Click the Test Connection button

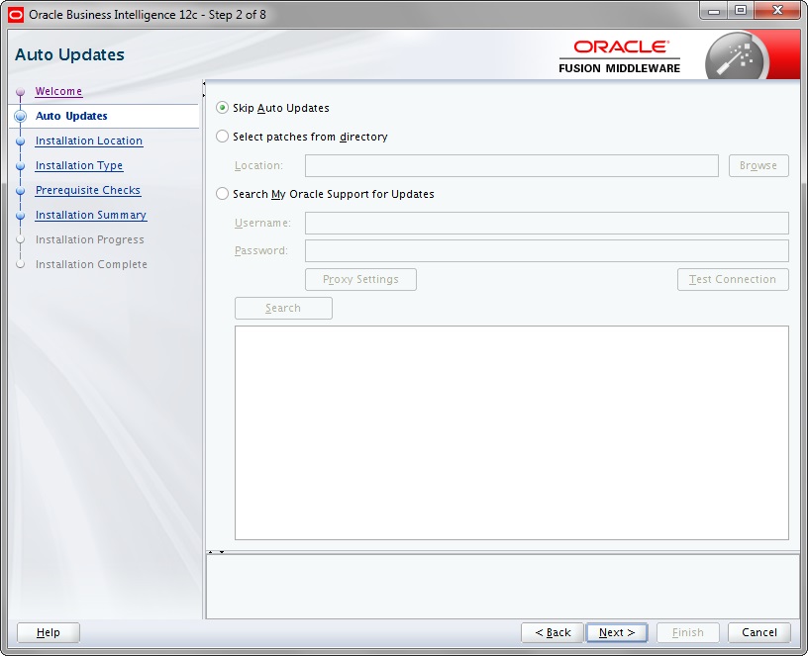[733, 279]
